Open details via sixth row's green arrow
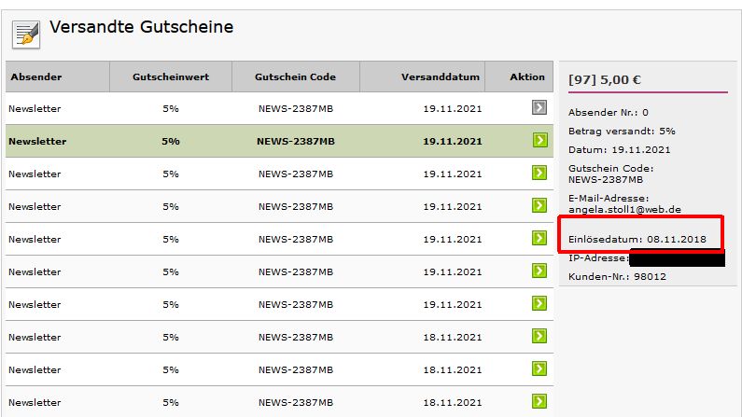742x417 pixels. [539, 271]
